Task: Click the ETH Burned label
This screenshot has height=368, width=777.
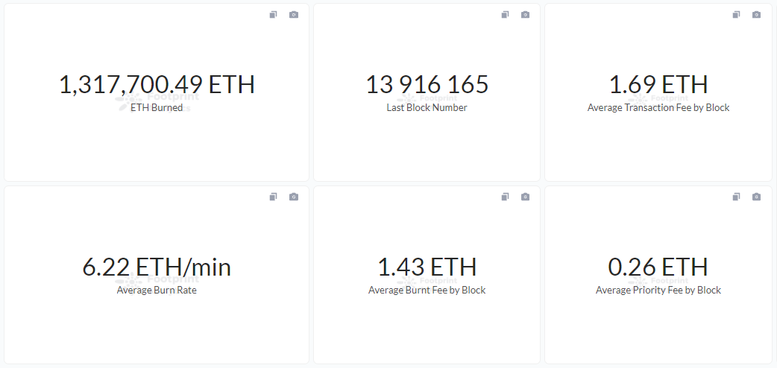Action: [x=157, y=107]
